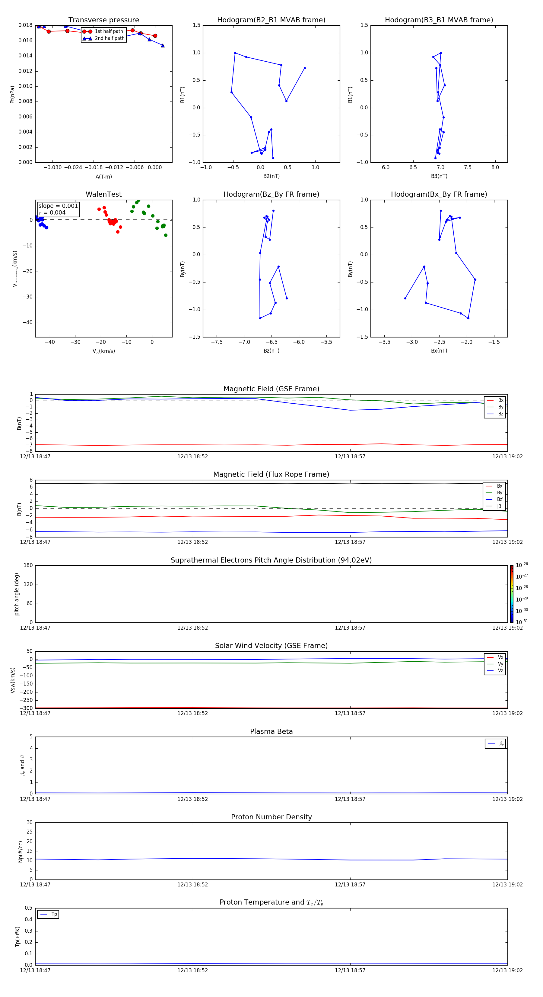Click the 'Solar Wind Velocity (GSE Frame)' title
543x997 pixels.
click(271, 646)
